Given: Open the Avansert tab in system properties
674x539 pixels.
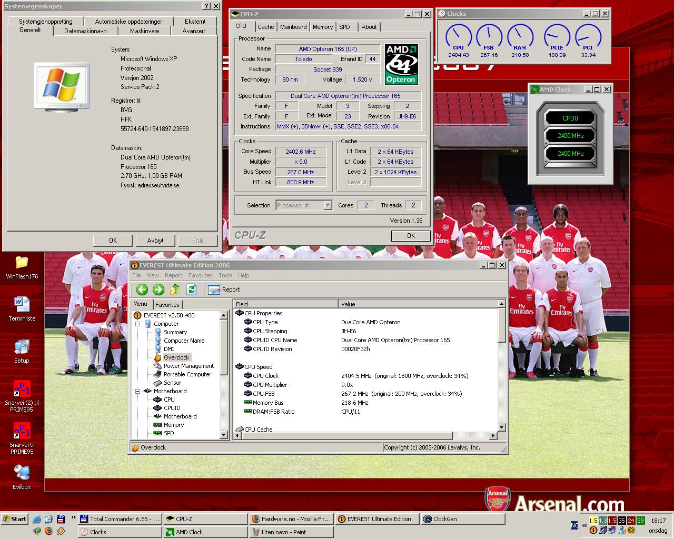Looking at the screenshot, I should click(x=194, y=31).
